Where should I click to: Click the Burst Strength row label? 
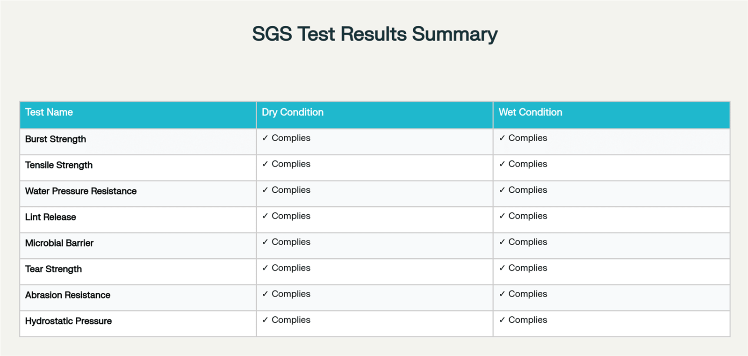pyautogui.click(x=56, y=139)
